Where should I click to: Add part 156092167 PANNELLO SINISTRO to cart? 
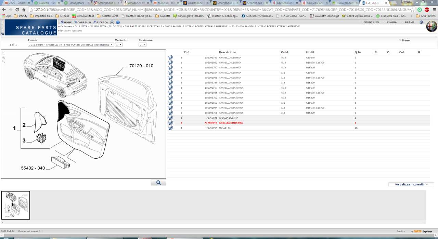(170, 88)
